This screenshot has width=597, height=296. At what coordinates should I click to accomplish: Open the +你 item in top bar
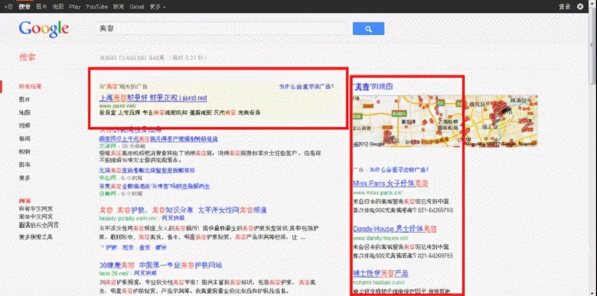(x=9, y=7)
